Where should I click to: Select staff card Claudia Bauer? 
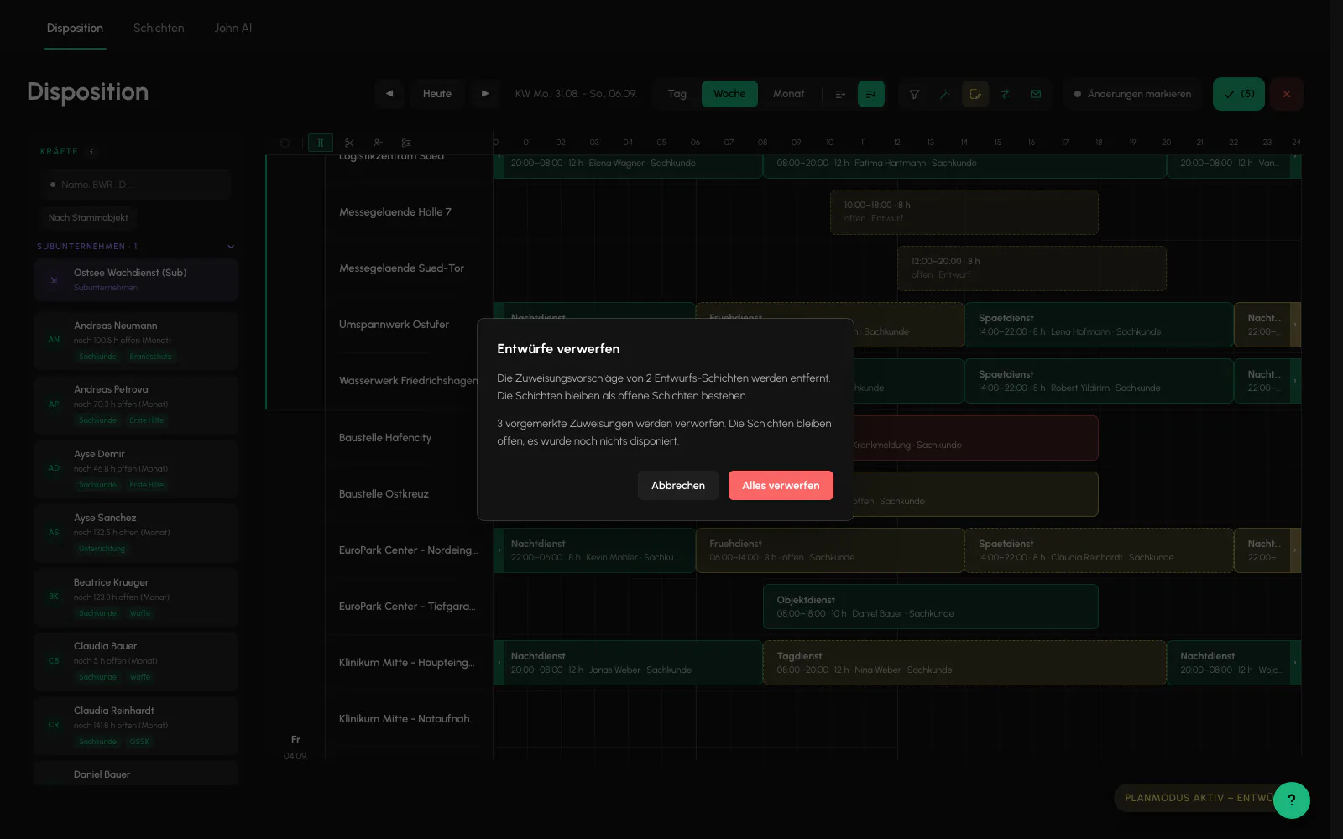click(136, 661)
